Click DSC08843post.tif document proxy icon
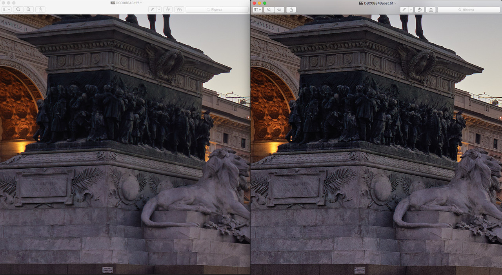 tap(361, 3)
